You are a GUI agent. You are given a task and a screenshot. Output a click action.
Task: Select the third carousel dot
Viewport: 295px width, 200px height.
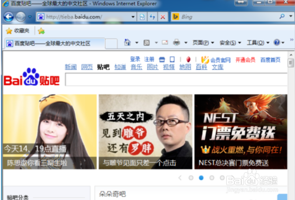point(212,178)
